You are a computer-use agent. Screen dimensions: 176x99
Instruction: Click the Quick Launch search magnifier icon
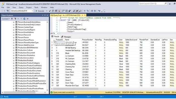(x=166, y=4)
